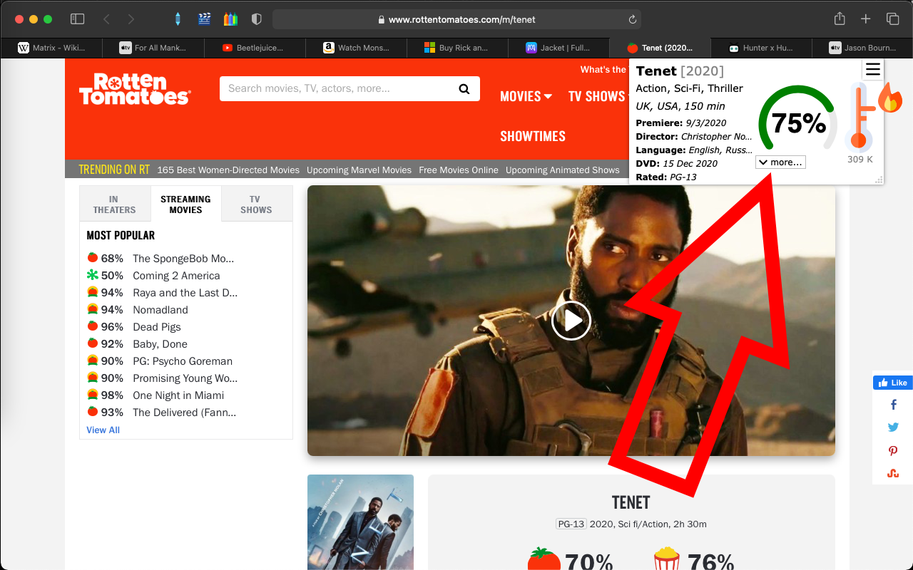Switch to TV SHOWS sidebar tab
The image size is (913, 570).
point(256,204)
